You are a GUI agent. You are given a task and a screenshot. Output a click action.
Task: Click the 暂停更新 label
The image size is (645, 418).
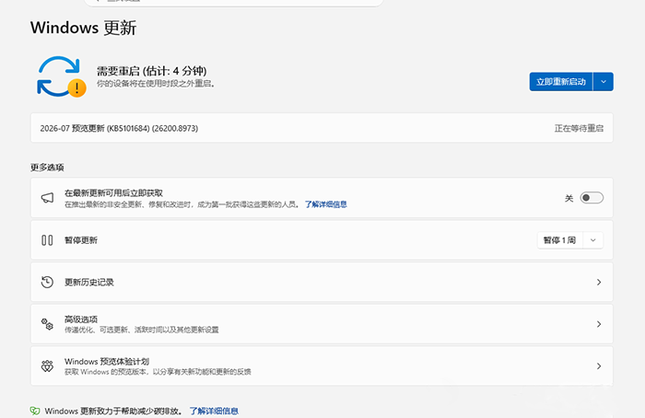[81, 240]
